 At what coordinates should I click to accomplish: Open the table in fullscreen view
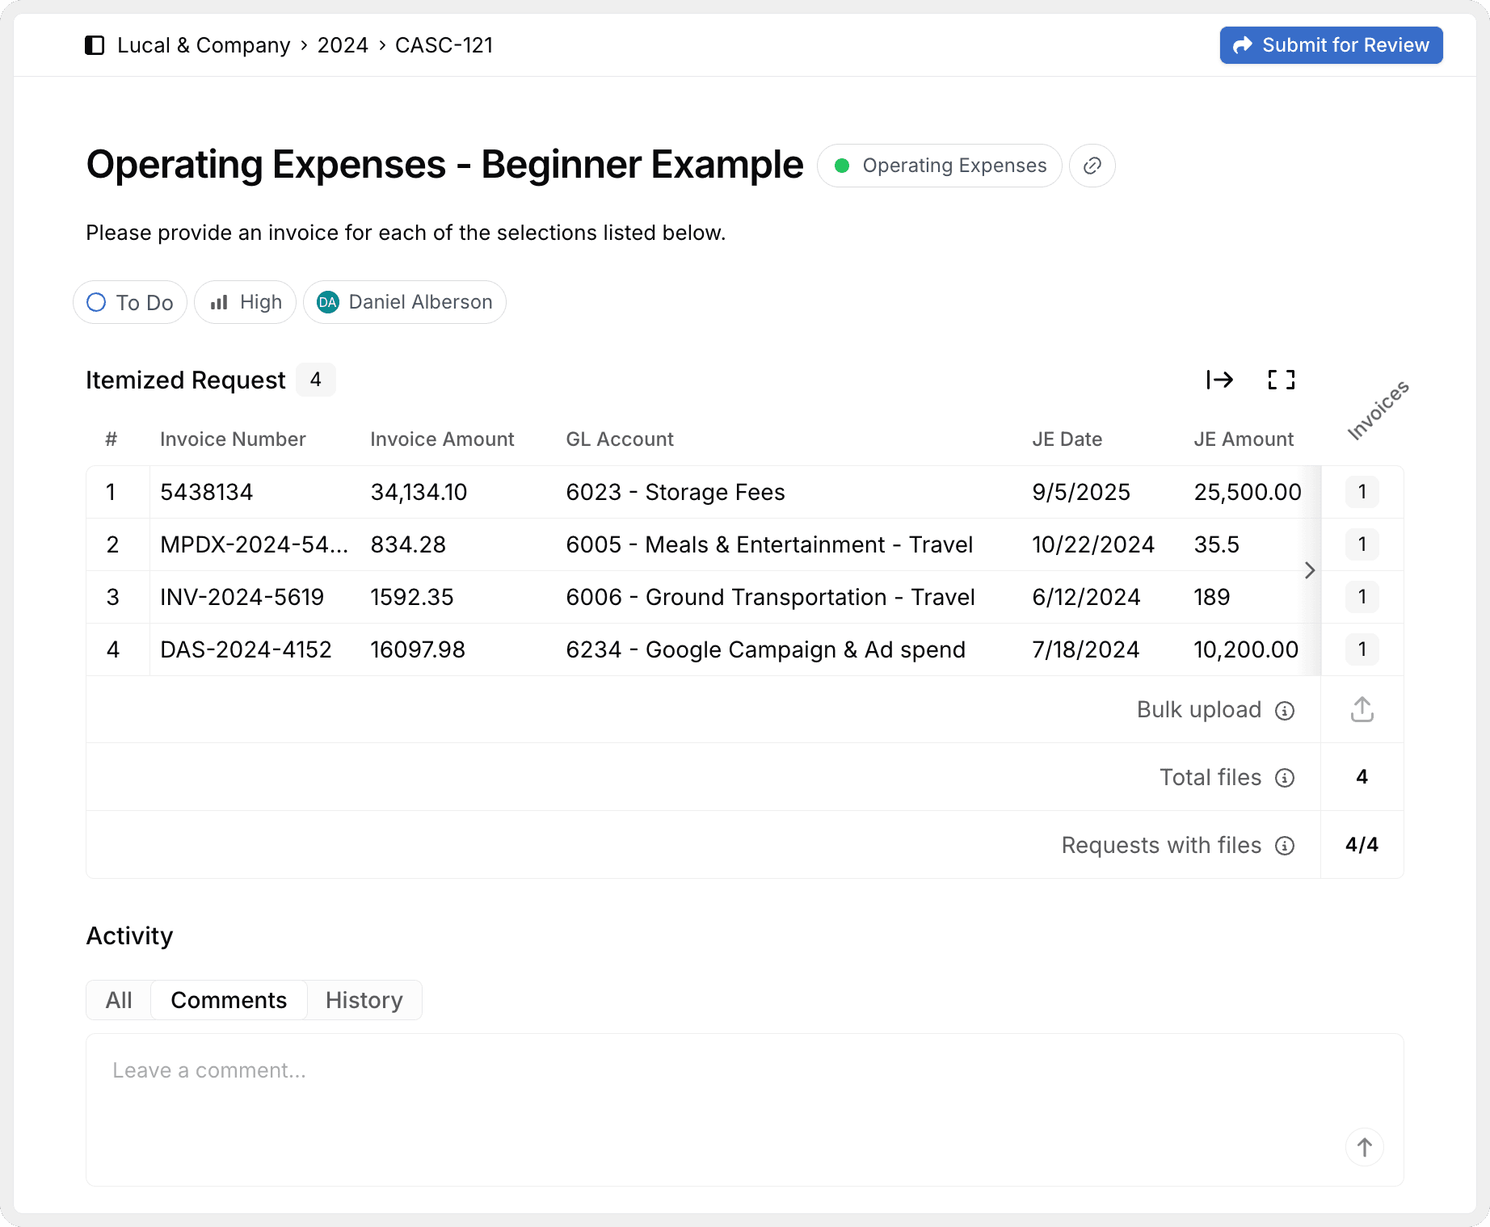(x=1281, y=380)
